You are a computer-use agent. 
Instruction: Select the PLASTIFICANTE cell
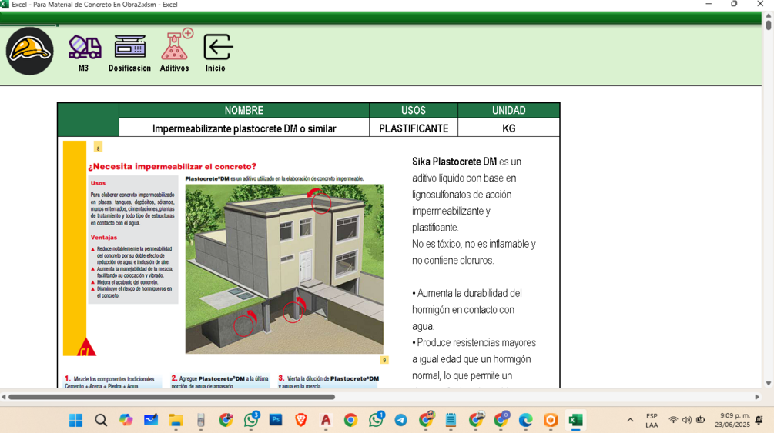(413, 128)
